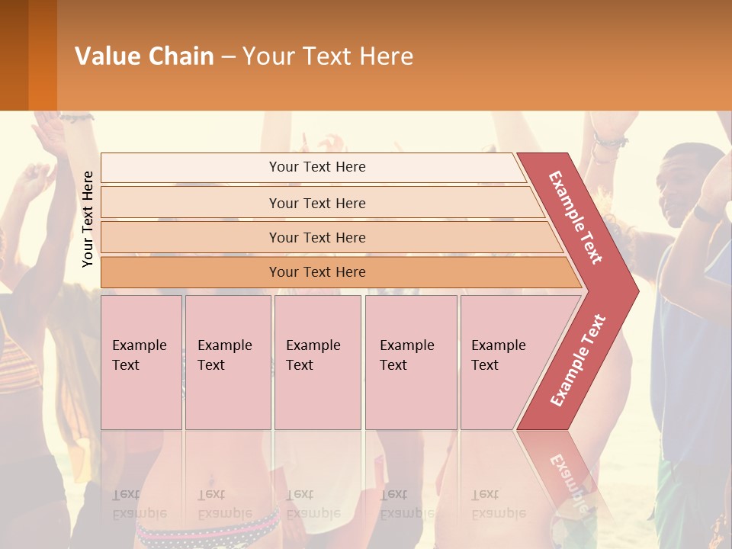
Task: Select the middle pink "Example Text" box
Action: point(317,362)
